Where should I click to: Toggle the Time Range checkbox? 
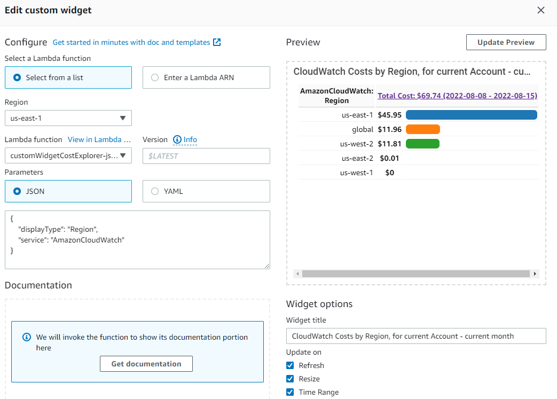[x=290, y=392]
